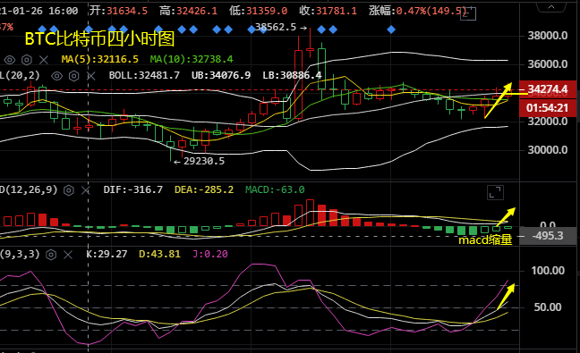Click the square collapse icon beside 涨幅 value
580x353 pixels.
(x=468, y=13)
